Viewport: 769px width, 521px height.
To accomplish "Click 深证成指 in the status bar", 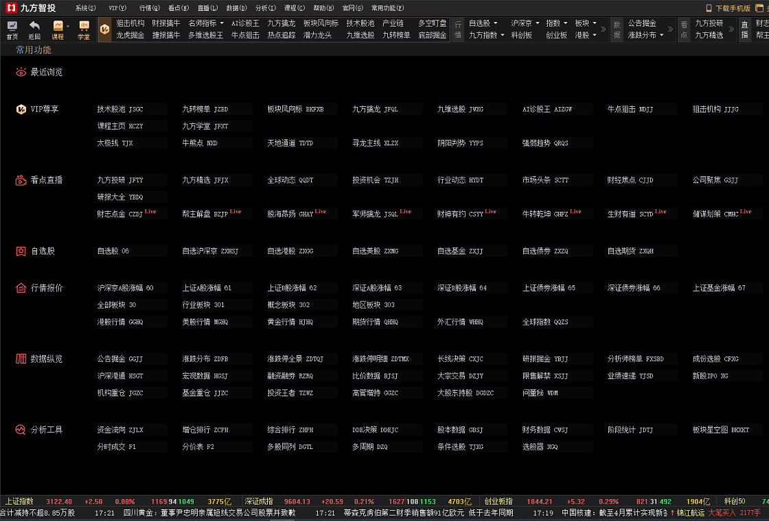I will tap(259, 501).
